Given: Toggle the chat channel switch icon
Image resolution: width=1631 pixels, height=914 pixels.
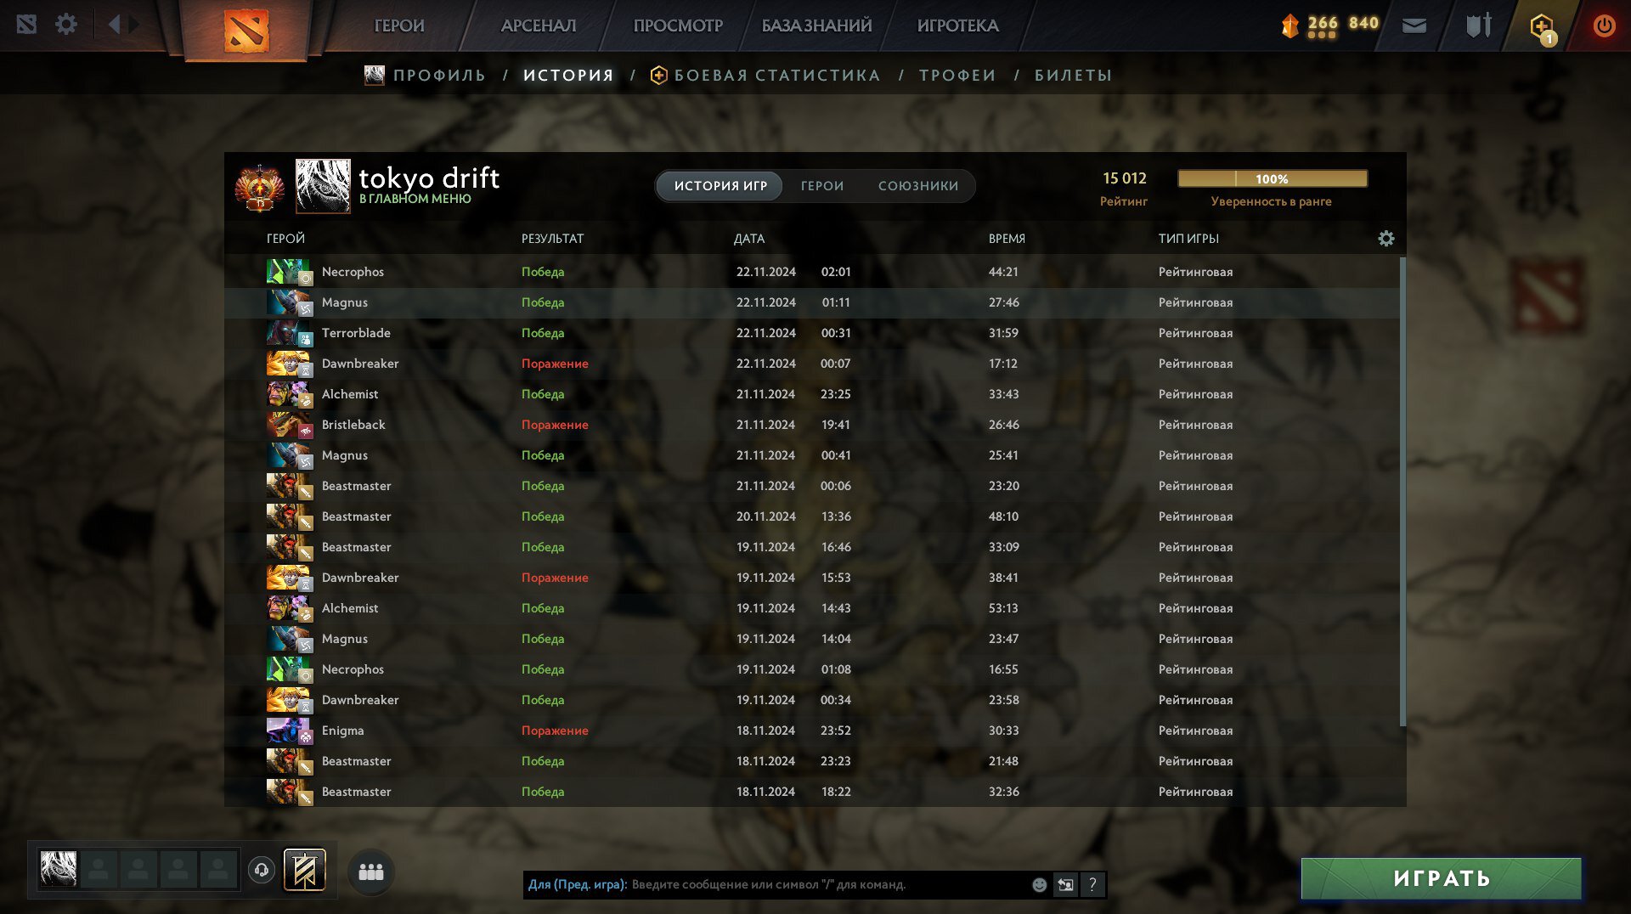Looking at the screenshot, I should (x=1065, y=885).
